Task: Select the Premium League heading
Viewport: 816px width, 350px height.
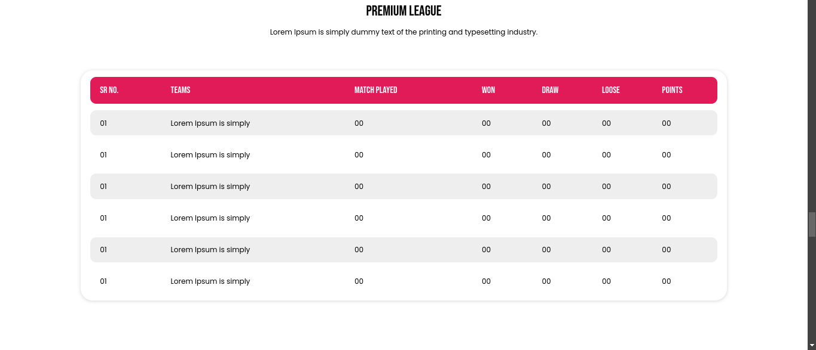Action: (x=404, y=11)
